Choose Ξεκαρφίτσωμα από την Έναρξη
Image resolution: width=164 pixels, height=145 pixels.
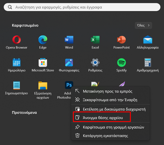pos(110,100)
